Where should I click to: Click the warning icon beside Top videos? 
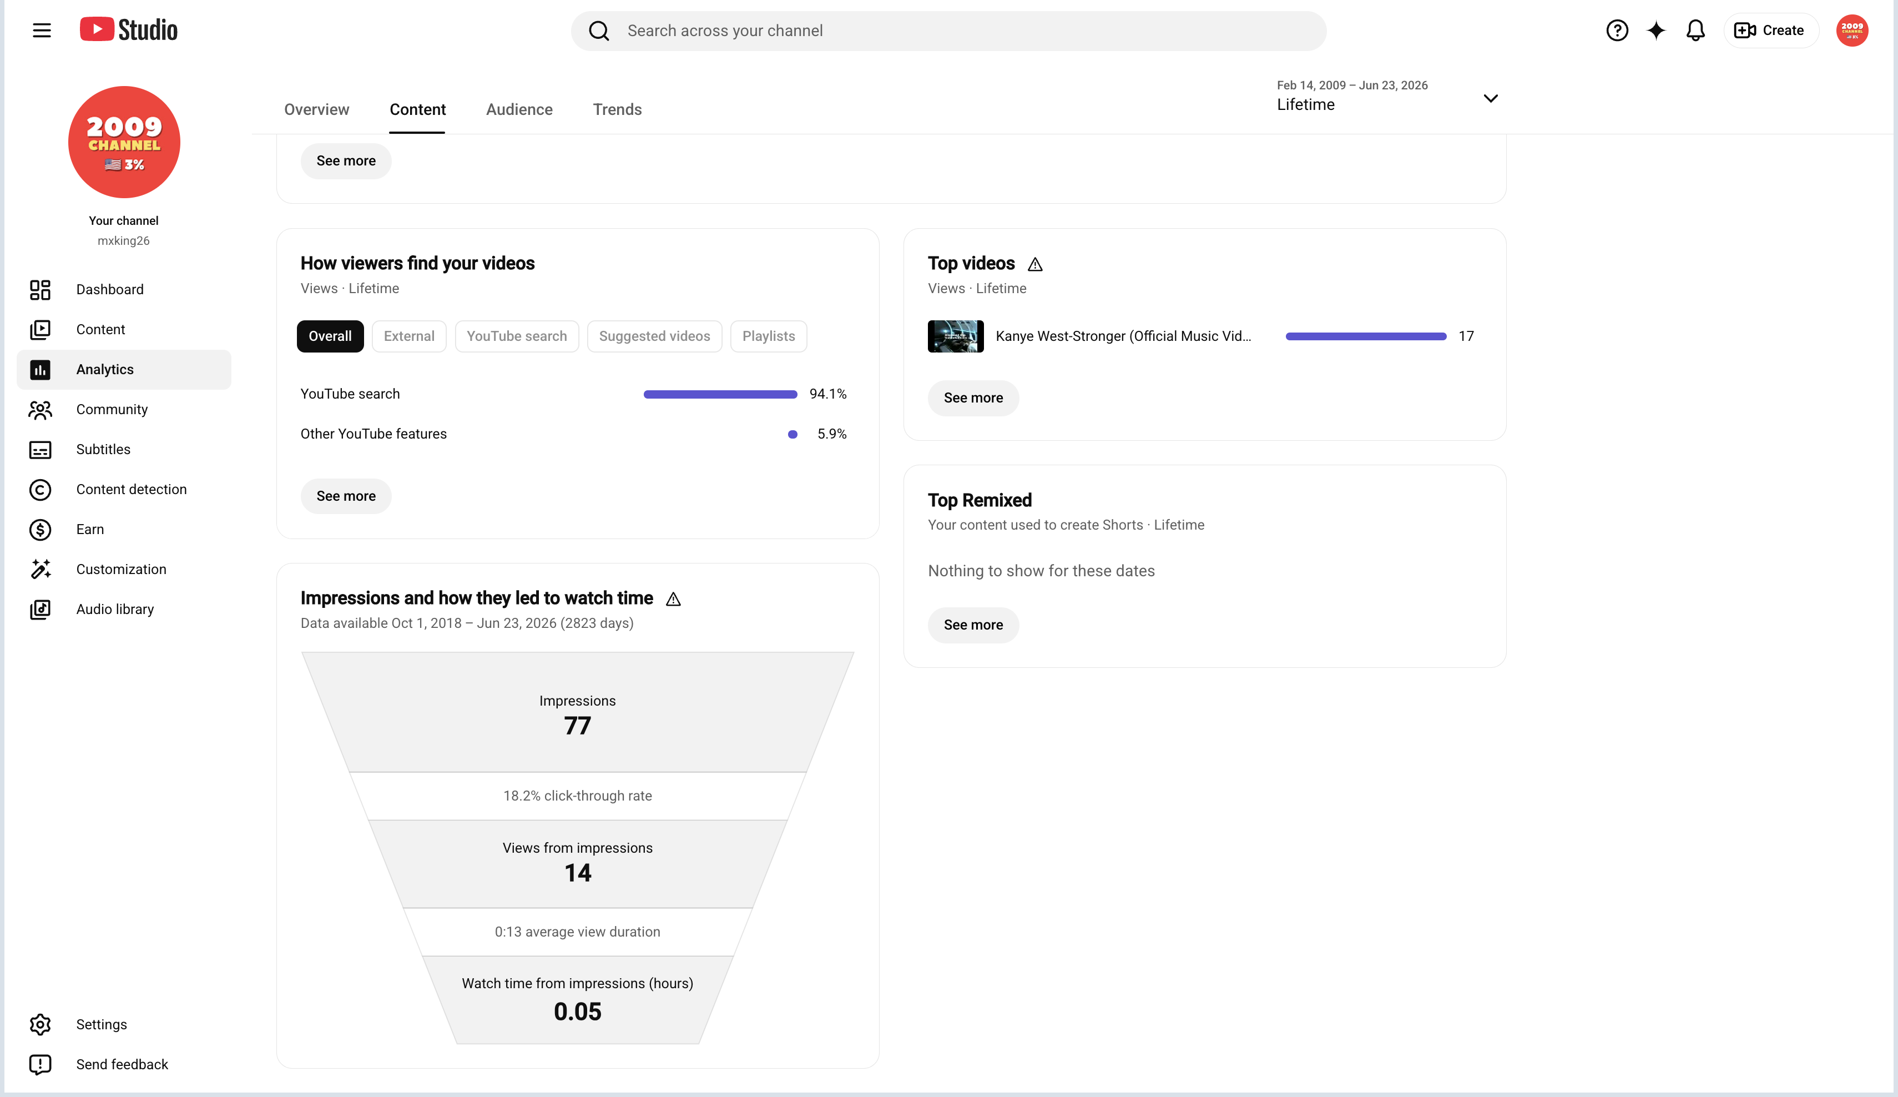(1035, 264)
